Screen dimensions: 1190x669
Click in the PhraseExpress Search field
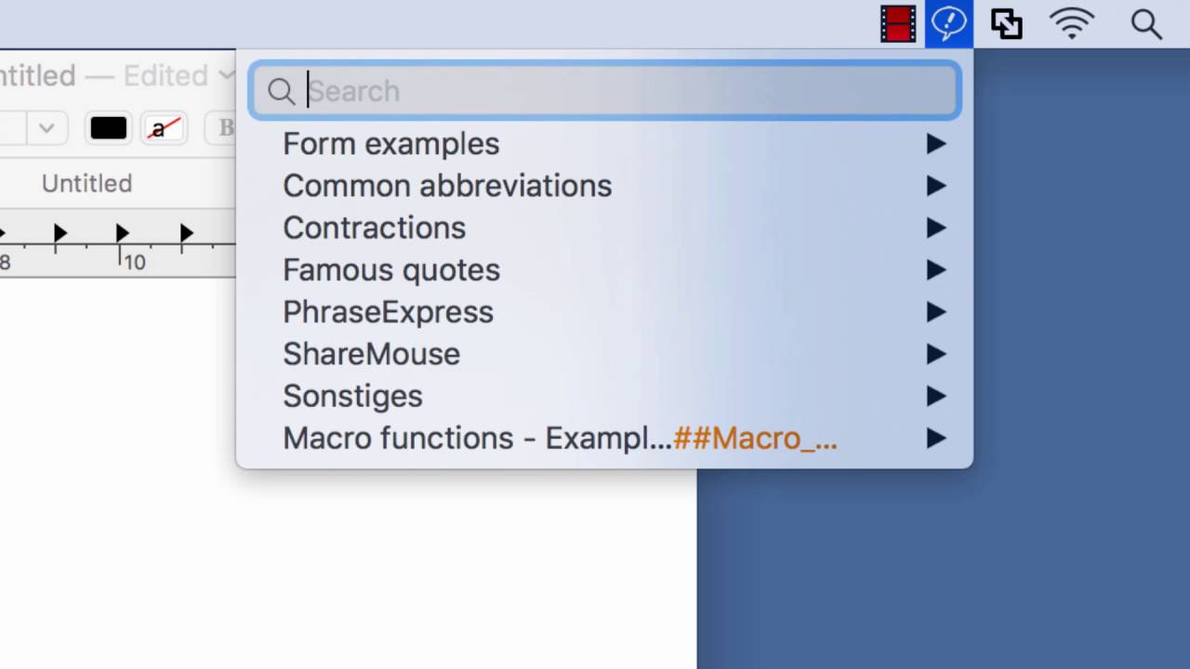(x=623, y=91)
